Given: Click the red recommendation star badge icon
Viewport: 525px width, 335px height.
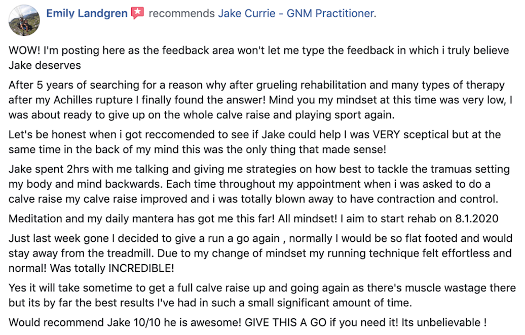Looking at the screenshot, I should pyautogui.click(x=137, y=13).
